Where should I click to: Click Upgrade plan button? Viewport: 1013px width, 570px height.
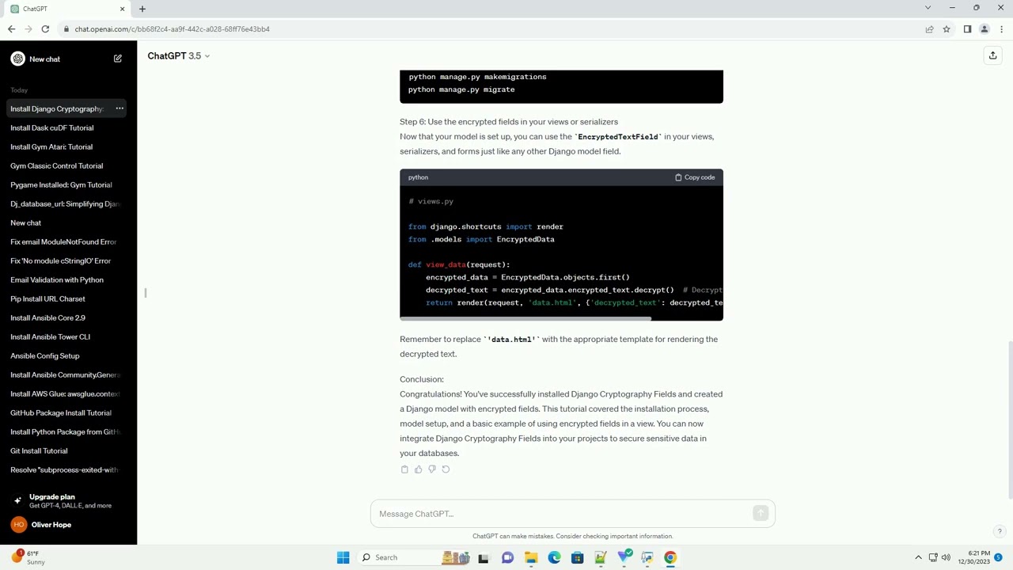(68, 501)
